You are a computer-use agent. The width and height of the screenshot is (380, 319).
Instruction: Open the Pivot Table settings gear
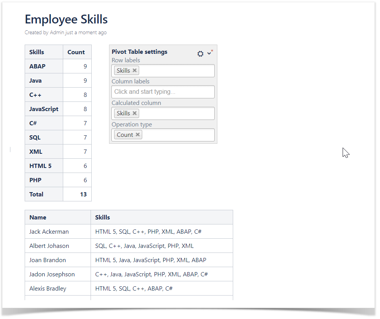coord(200,54)
